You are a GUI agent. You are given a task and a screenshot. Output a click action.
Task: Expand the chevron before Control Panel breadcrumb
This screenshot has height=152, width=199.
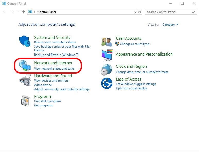click(34, 12)
